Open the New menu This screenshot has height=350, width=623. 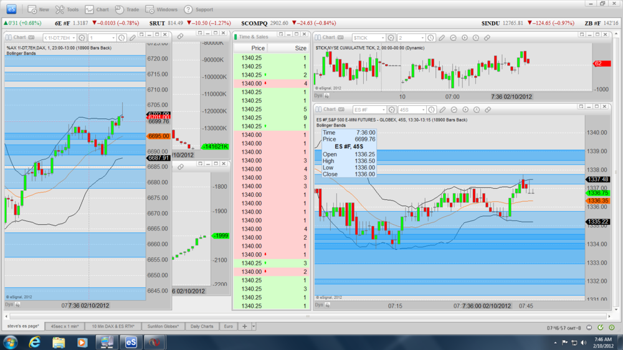(x=38, y=9)
